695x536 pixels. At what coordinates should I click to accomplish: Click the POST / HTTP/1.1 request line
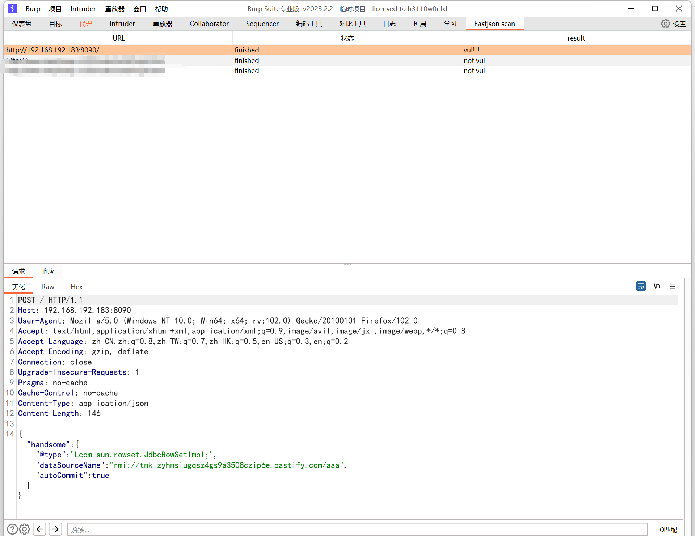point(50,300)
